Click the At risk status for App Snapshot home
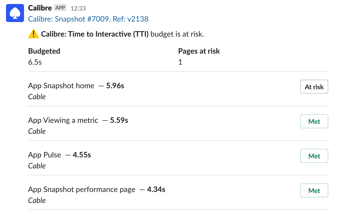Screen dimensions: 338x210 [314, 87]
